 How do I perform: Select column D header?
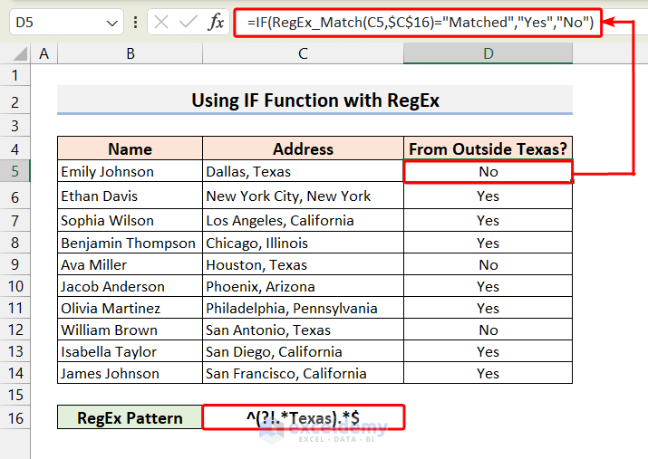pos(488,53)
